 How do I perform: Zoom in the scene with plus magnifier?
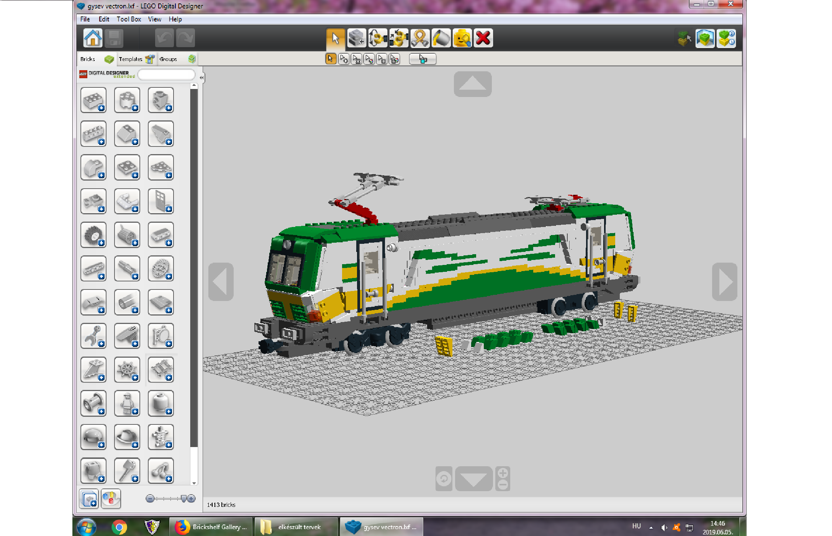click(x=503, y=473)
